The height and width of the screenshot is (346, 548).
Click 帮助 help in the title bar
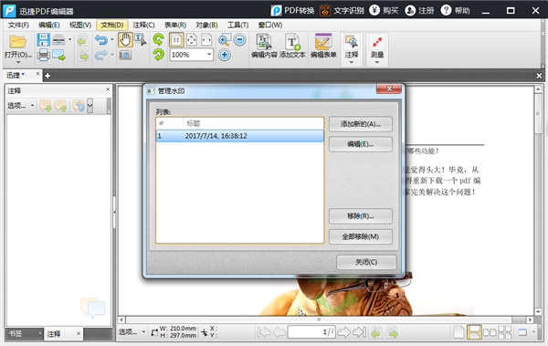455,10
